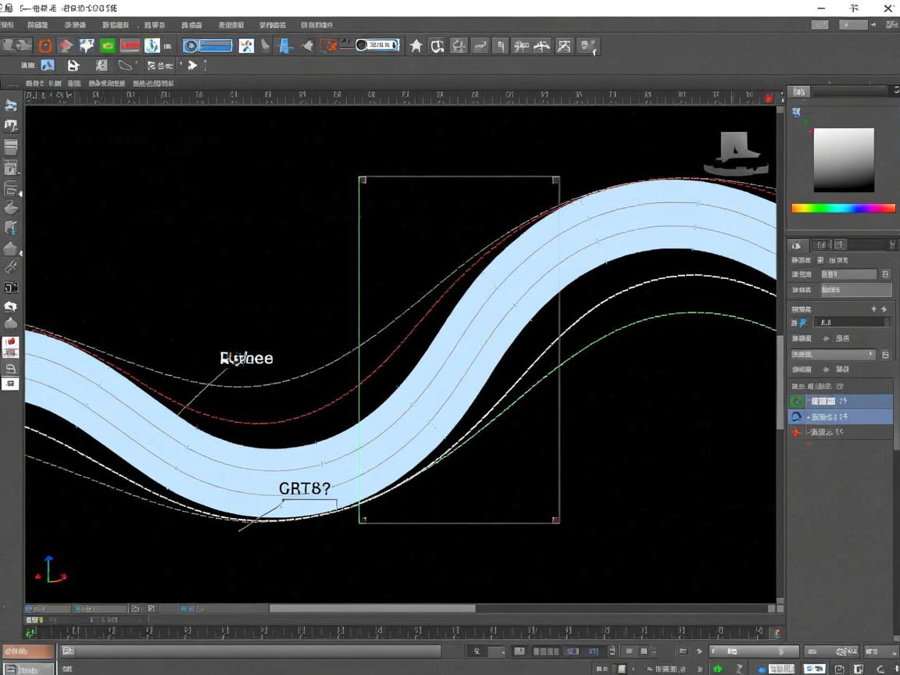
Task: Open the dropdown field in the properties panel
Action: point(834,354)
